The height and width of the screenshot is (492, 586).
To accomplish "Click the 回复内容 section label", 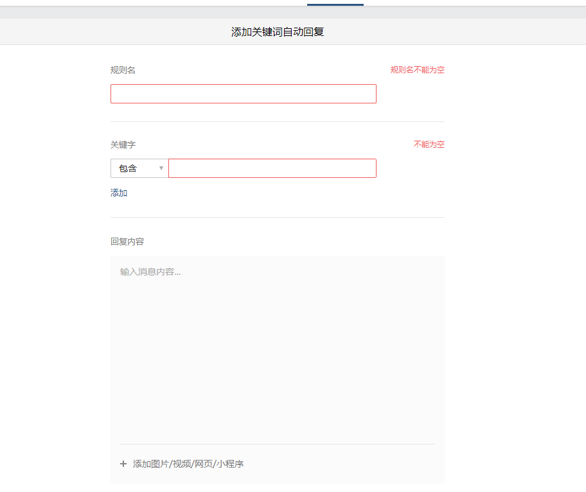I will (x=127, y=242).
